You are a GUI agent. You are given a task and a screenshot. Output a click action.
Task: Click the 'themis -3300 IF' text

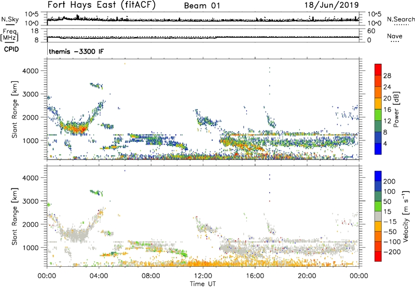coord(76,51)
